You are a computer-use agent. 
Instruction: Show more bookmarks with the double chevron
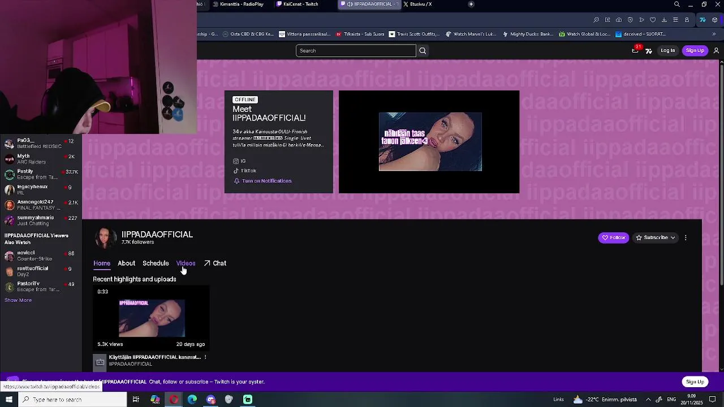click(714, 34)
